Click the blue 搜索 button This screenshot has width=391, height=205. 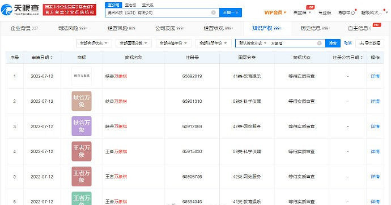(333, 43)
